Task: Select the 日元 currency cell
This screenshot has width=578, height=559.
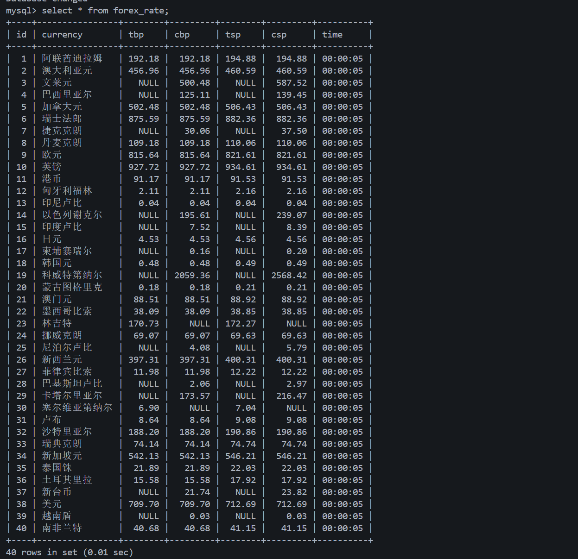Action: point(52,239)
